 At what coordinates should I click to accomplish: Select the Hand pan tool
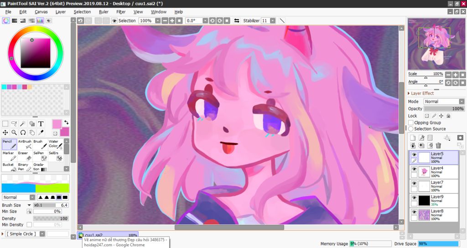(x=32, y=132)
